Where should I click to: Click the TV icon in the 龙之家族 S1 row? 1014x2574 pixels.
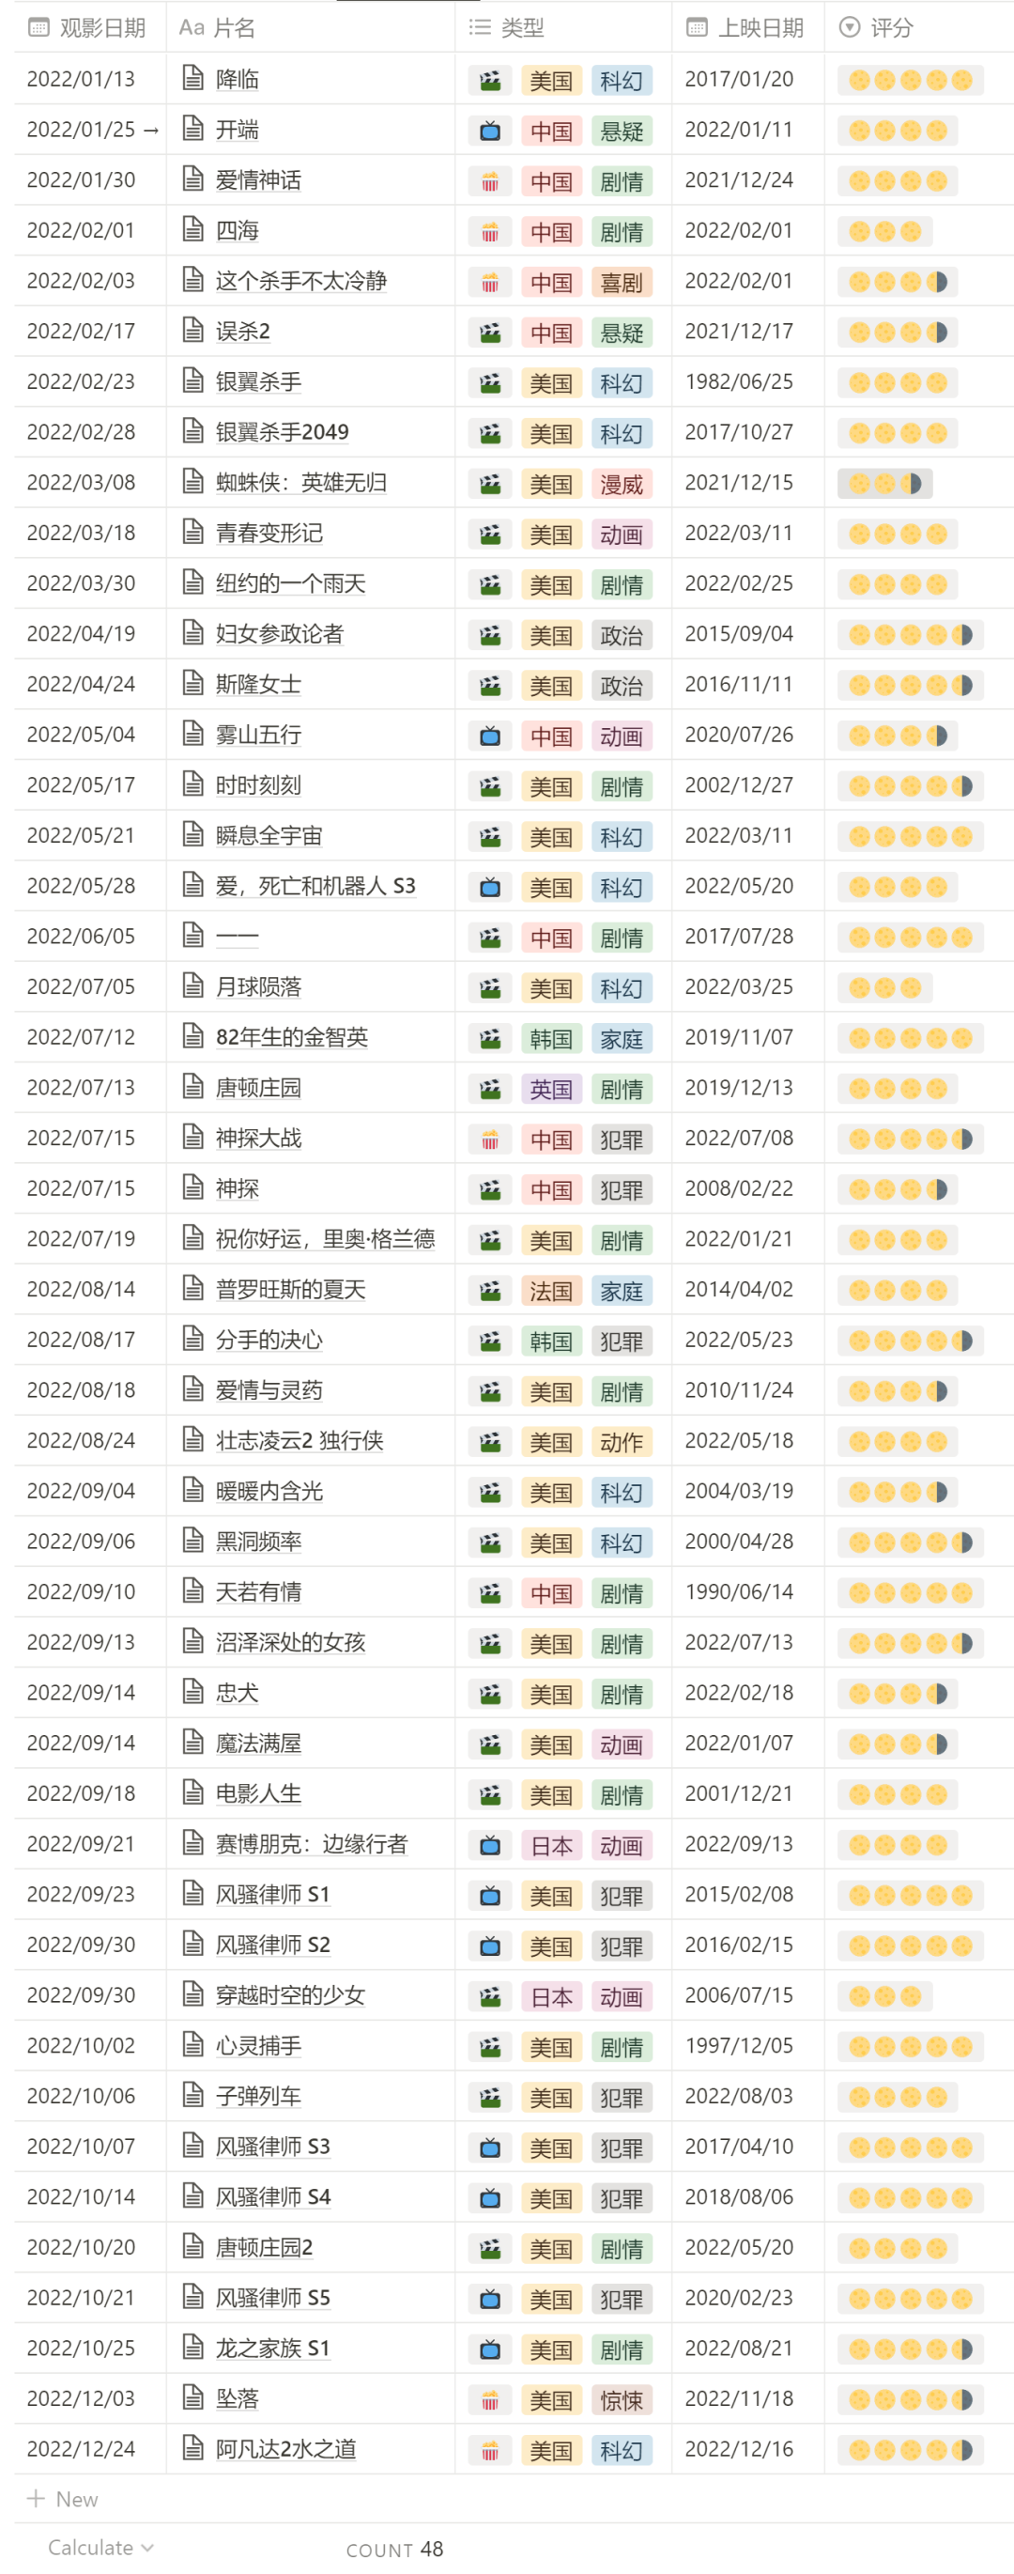pos(489,2349)
